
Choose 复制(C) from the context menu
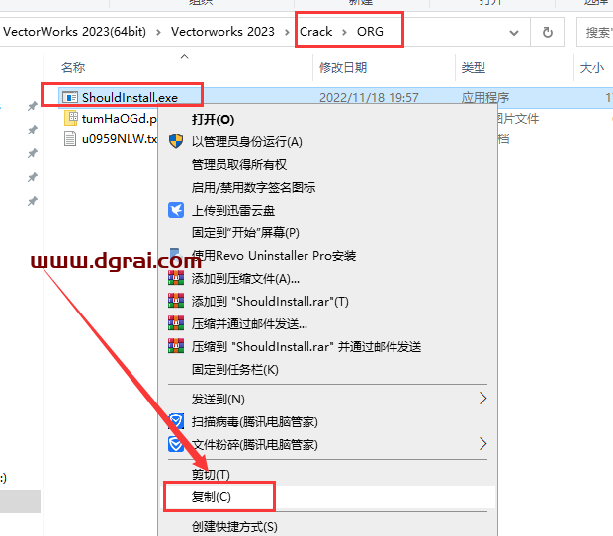click(x=327, y=496)
